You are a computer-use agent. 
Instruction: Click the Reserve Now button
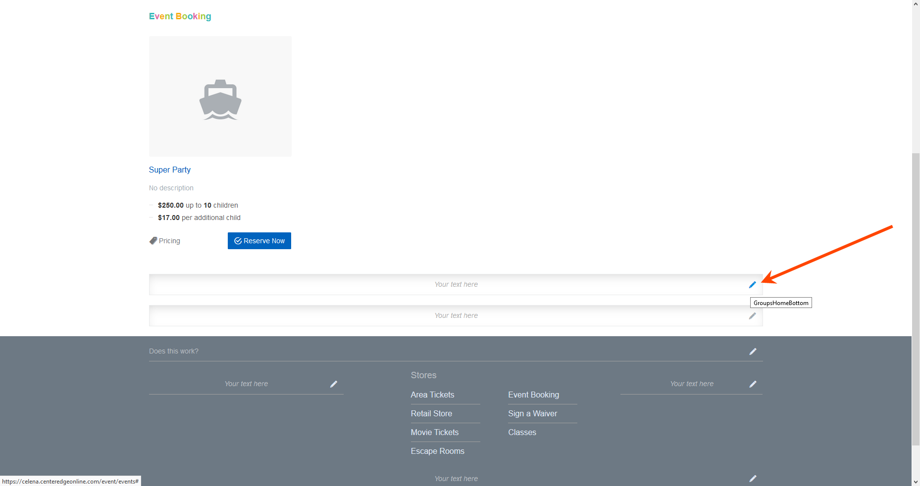259,241
